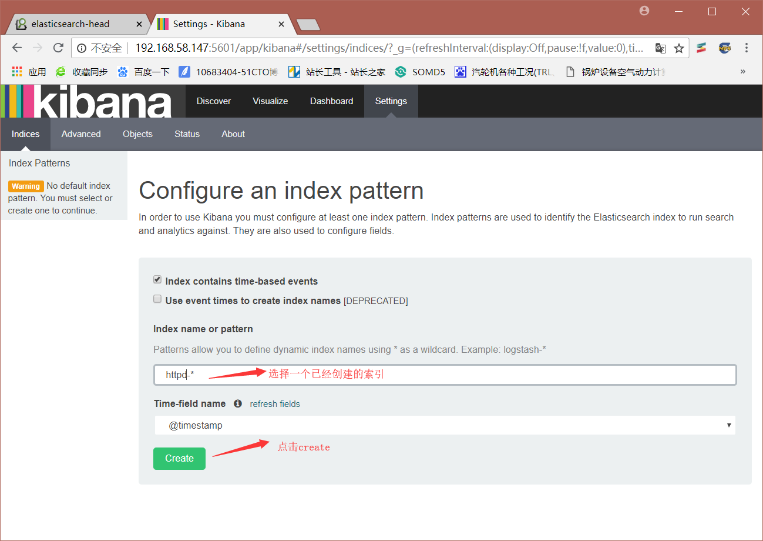Open the Chrome profile avatar icon
This screenshot has height=541, width=763.
pyautogui.click(x=644, y=11)
